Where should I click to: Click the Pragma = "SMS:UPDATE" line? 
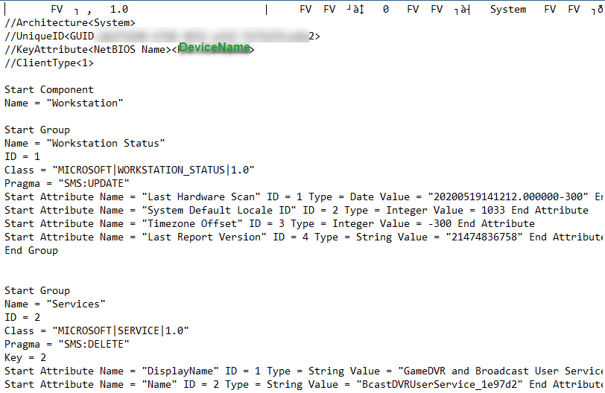click(x=67, y=184)
